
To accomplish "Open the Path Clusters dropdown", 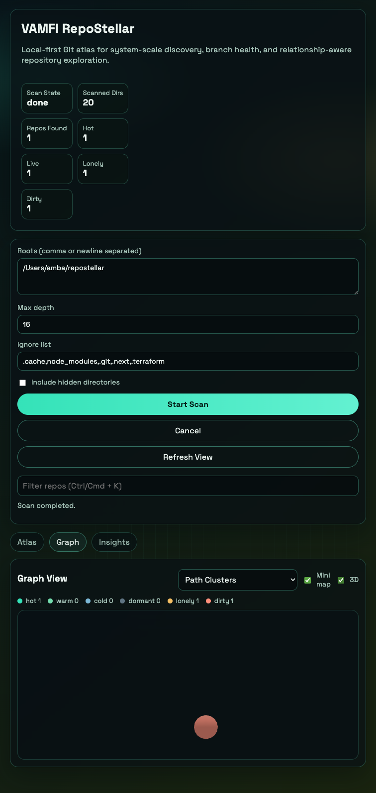I will point(237,580).
